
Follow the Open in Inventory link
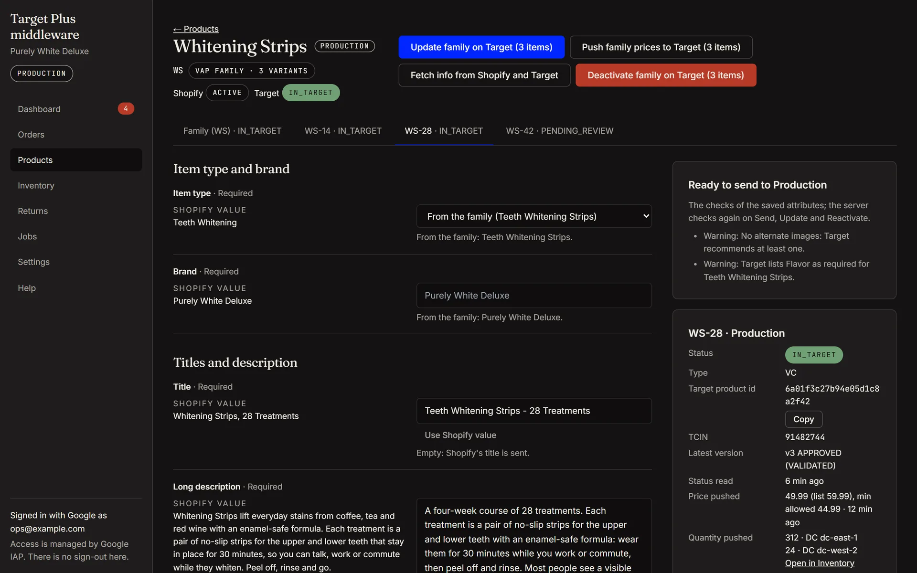pyautogui.click(x=820, y=563)
